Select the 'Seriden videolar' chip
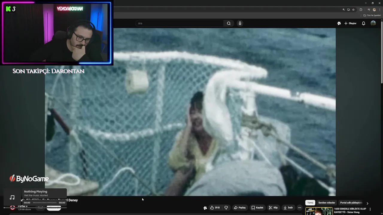Viewport: 383px width, 215px height. tap(327, 203)
